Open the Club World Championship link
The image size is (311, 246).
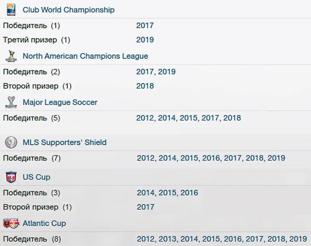point(69,10)
